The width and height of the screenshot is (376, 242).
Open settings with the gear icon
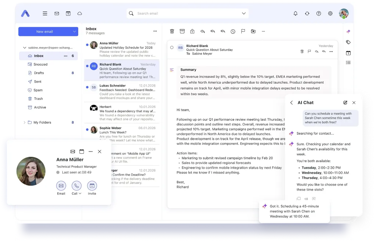330,14
